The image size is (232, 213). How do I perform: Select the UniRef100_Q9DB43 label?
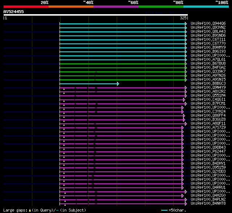click(208, 147)
